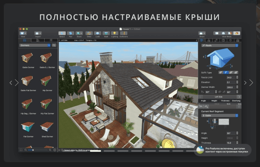Select the Orbit navigation tool
The width and height of the screenshot is (260, 167).
[89, 33]
